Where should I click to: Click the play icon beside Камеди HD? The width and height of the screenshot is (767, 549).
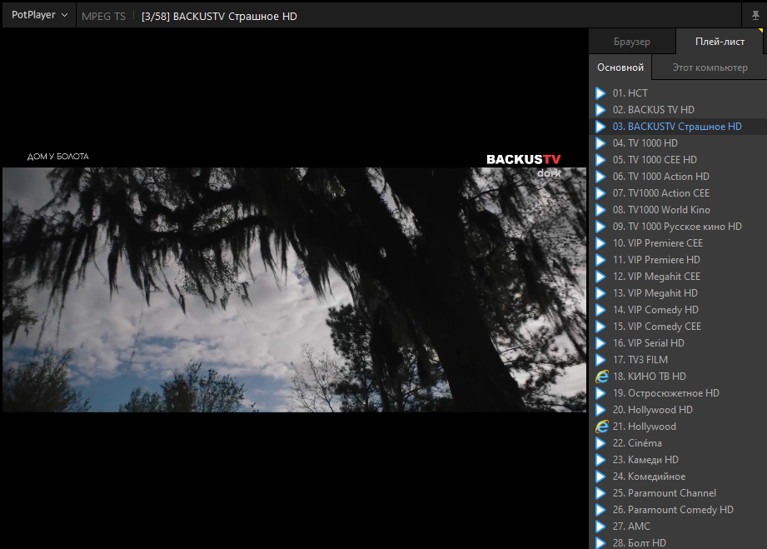(x=600, y=460)
